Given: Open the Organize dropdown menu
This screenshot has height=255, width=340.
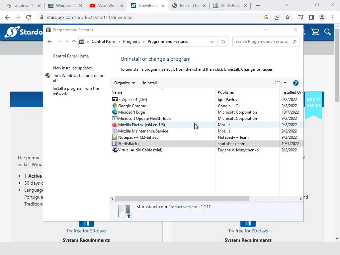Looking at the screenshot, I should tap(125, 83).
